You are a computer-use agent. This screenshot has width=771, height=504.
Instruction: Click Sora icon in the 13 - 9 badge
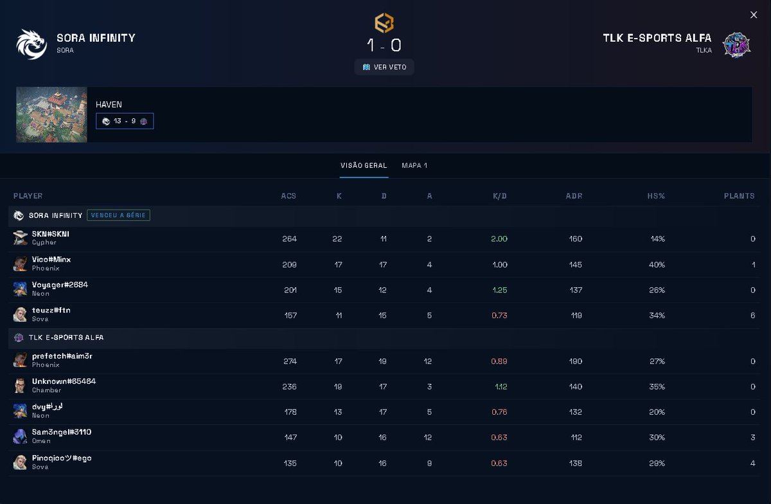[106, 121]
